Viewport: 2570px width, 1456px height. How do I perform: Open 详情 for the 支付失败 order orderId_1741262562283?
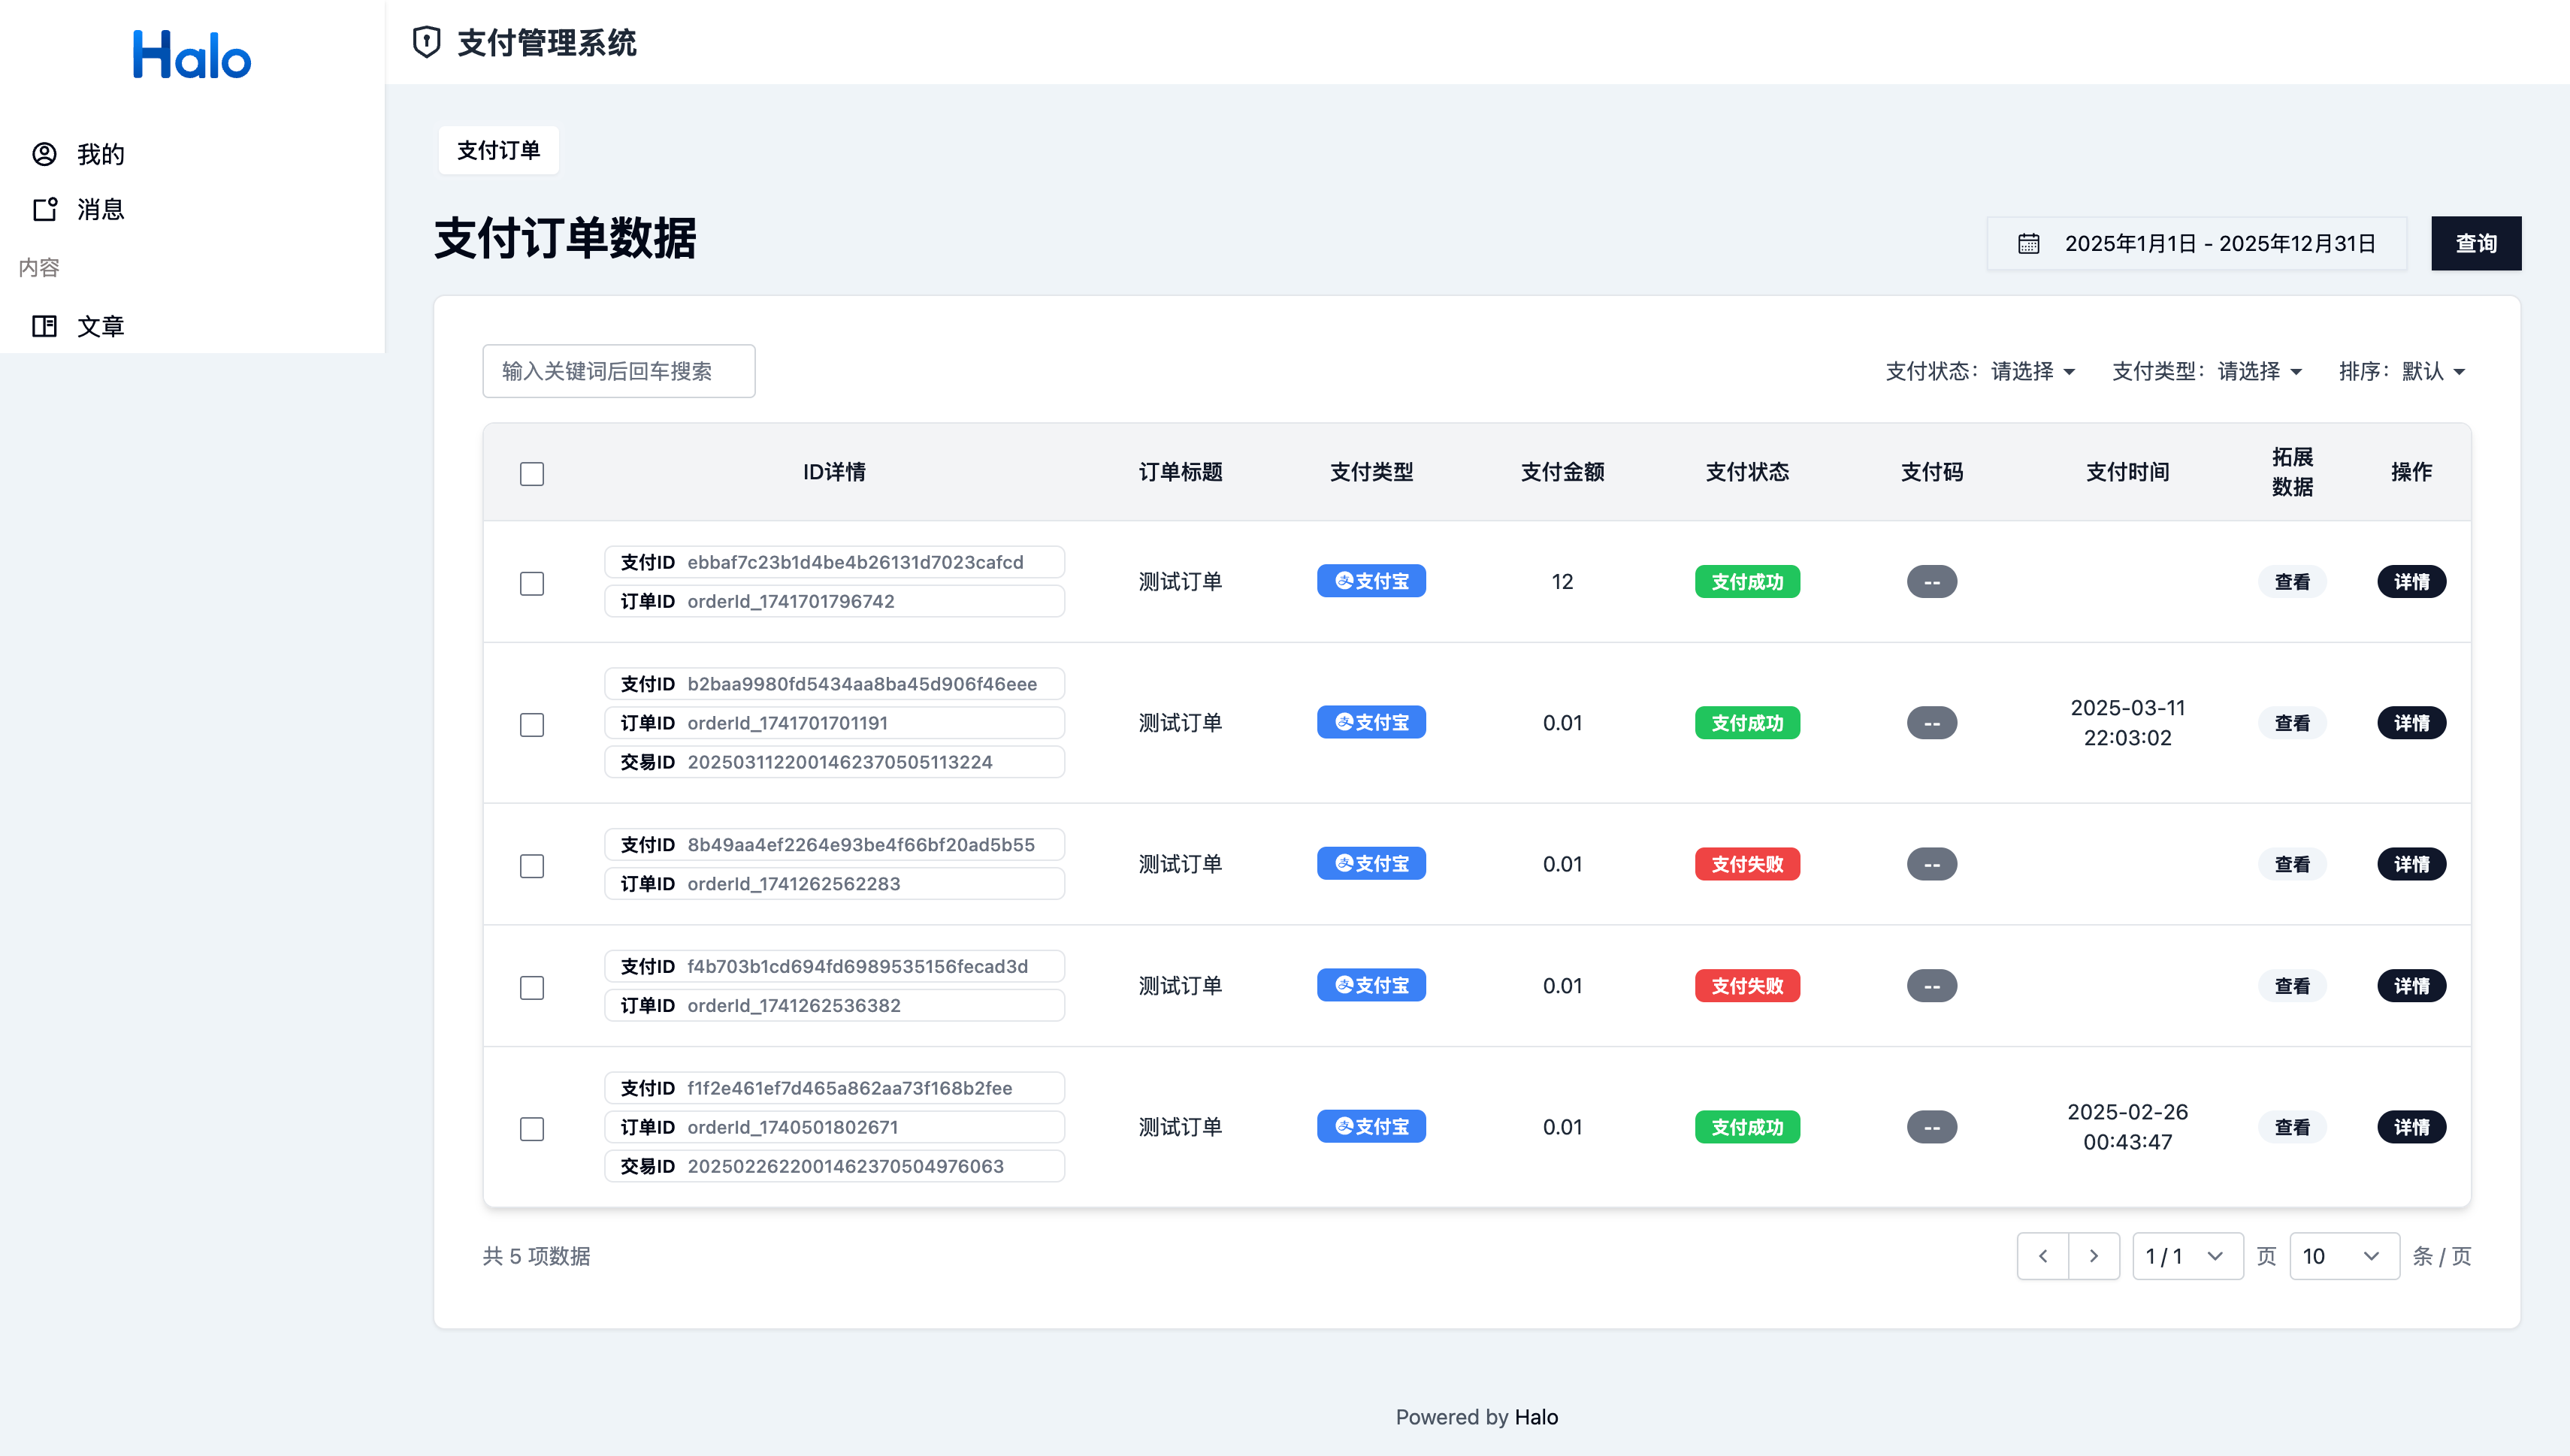pos(2411,863)
